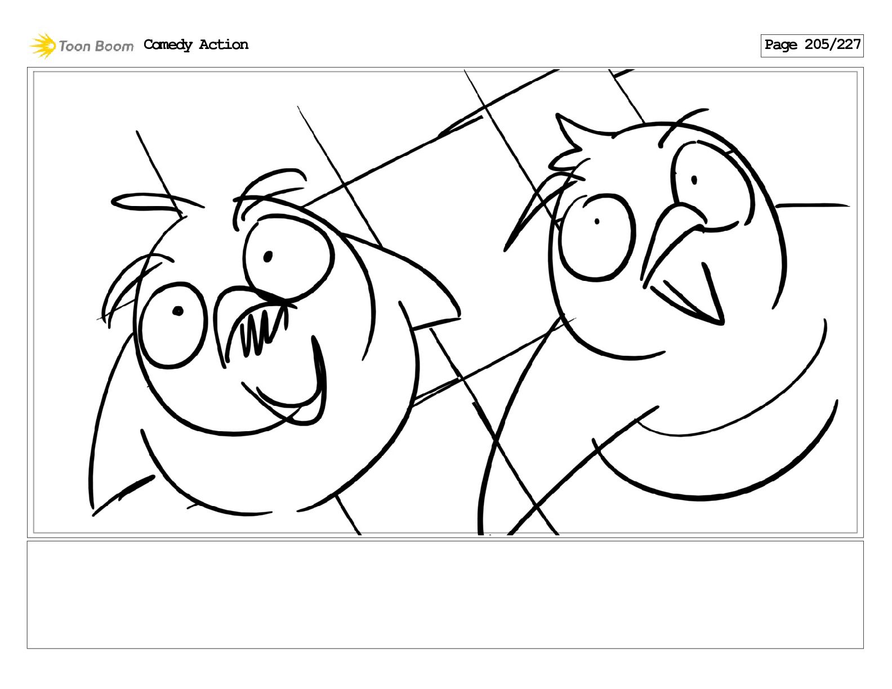The image size is (892, 689).
Task: Click the empty caption box below the panel
Action: 445,594
